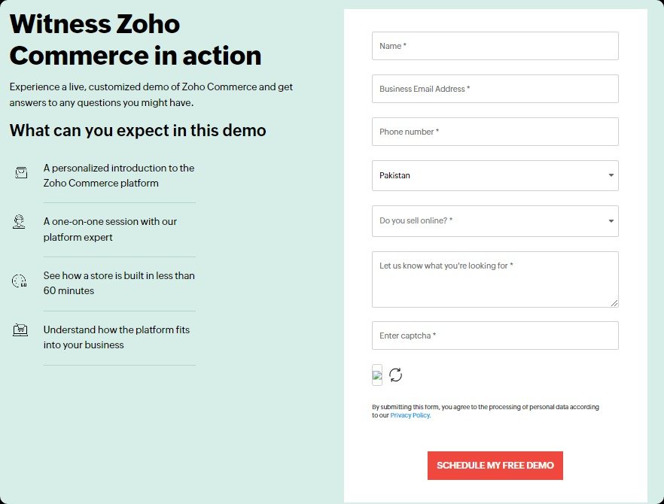Click the envelope icon beside personalized introduction
Image resolution: width=664 pixels, height=504 pixels.
[x=20, y=172]
